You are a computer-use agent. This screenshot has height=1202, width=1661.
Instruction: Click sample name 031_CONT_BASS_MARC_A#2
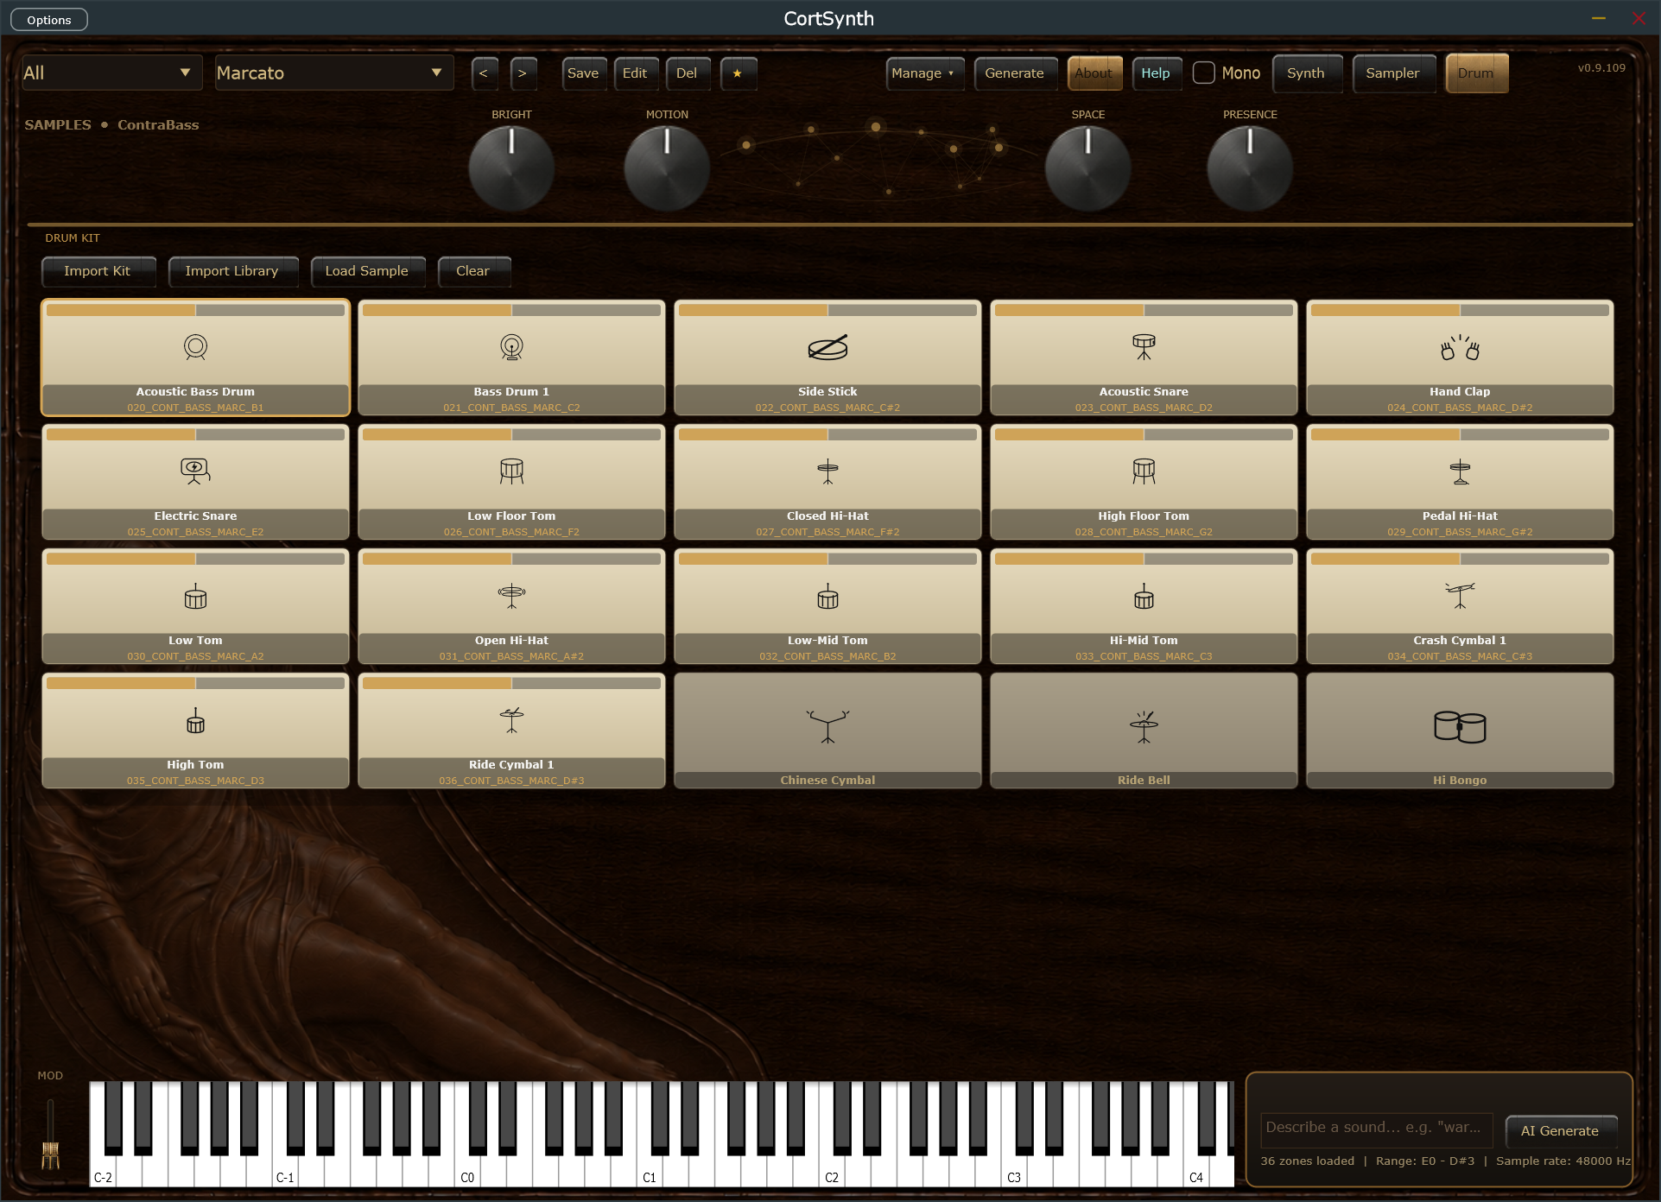click(511, 656)
